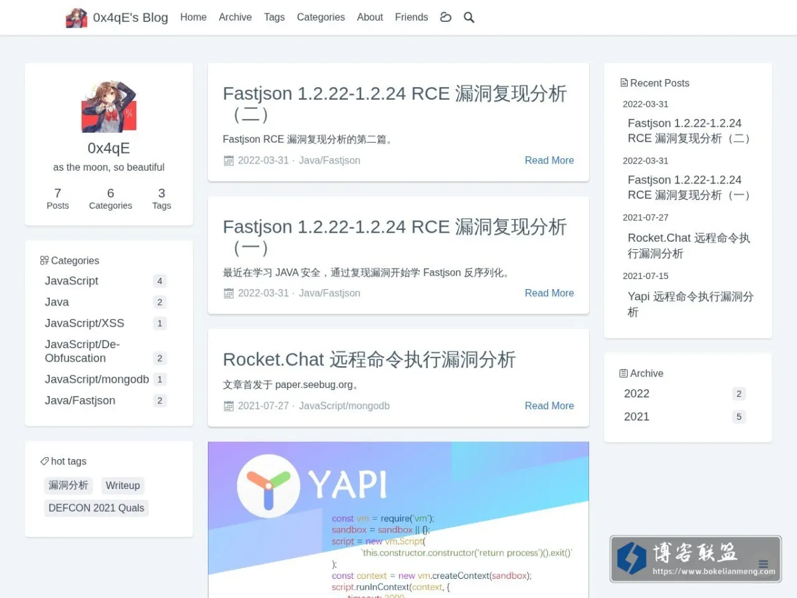Click the Writeup hot tag
797x598 pixels.
pyautogui.click(x=123, y=486)
